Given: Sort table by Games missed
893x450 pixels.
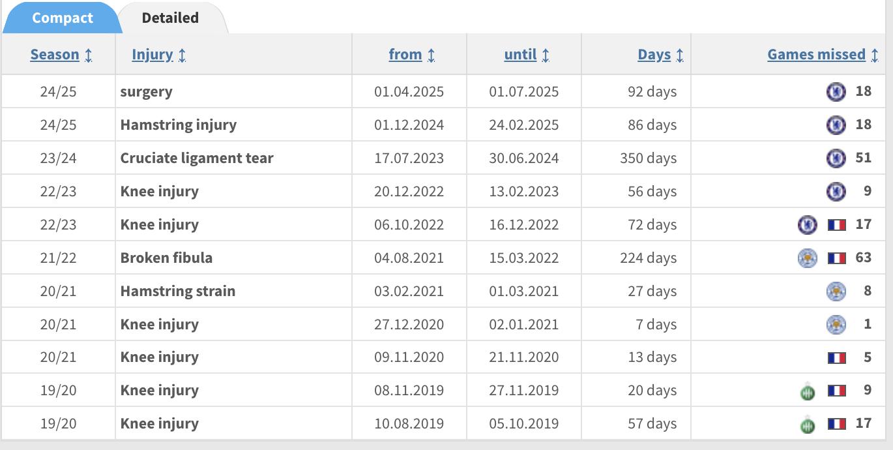Looking at the screenshot, I should pyautogui.click(x=816, y=55).
